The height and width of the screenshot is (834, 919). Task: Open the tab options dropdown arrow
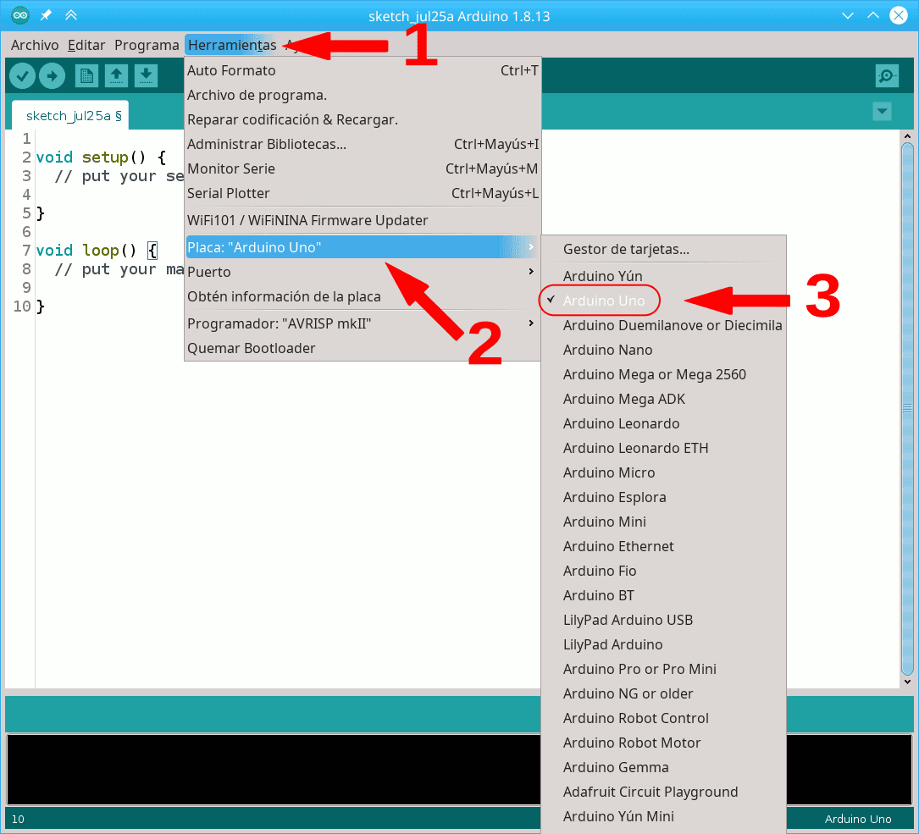coord(882,111)
